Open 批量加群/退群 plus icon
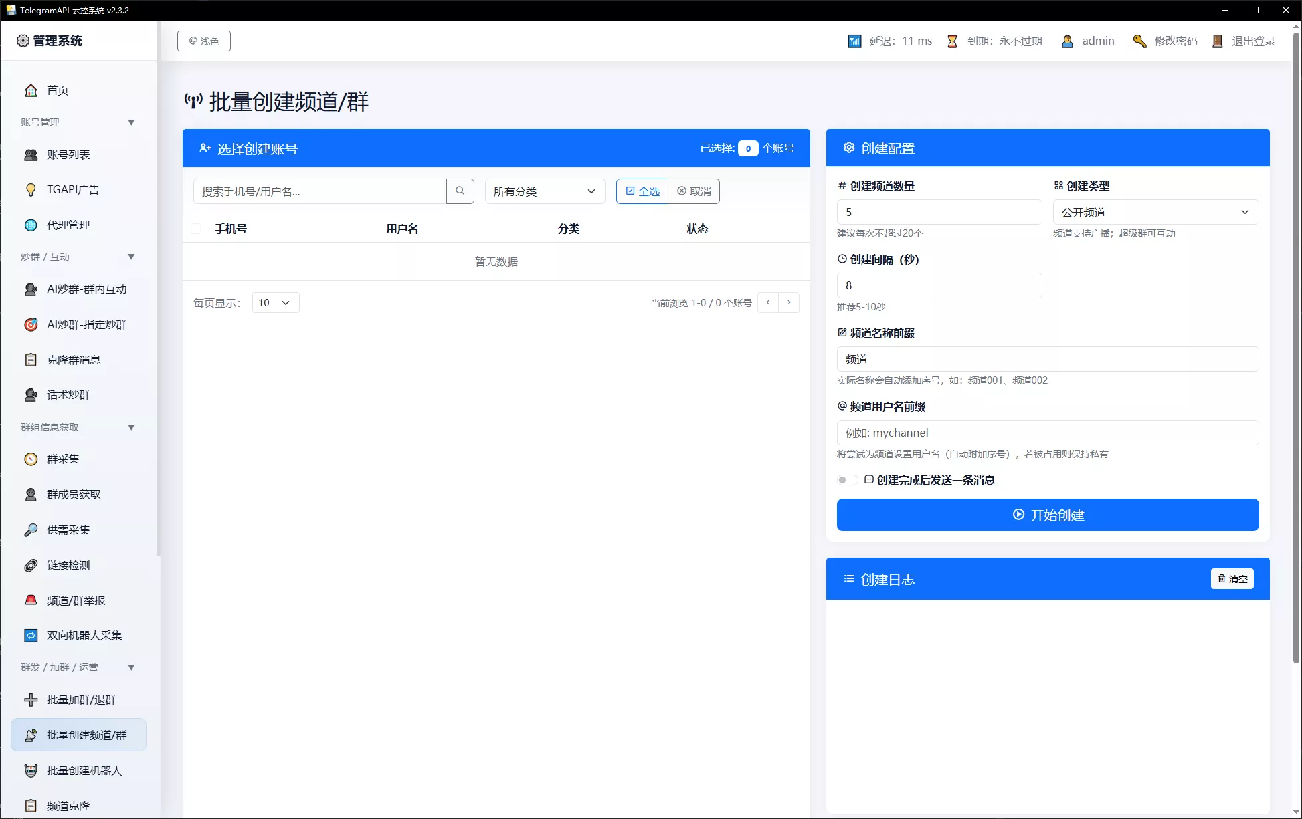Viewport: 1302px width, 819px height. tap(31, 700)
